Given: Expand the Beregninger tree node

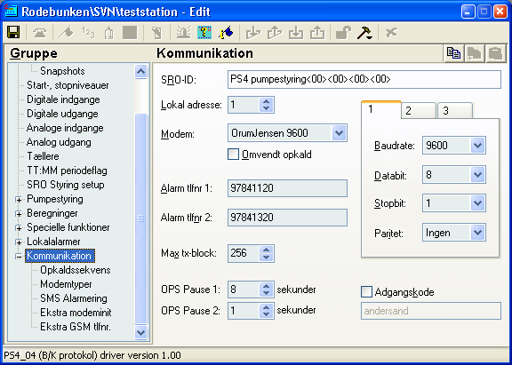Looking at the screenshot, I should [x=19, y=214].
